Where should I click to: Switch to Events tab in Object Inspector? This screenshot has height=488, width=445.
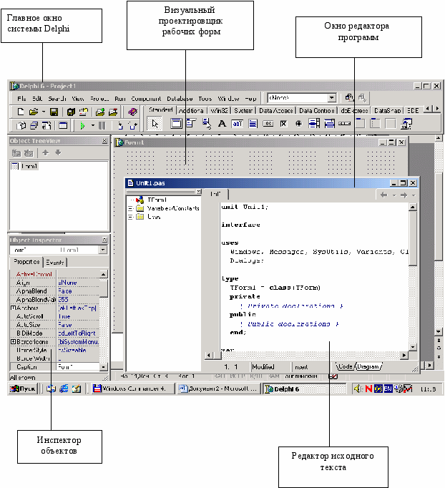click(55, 263)
